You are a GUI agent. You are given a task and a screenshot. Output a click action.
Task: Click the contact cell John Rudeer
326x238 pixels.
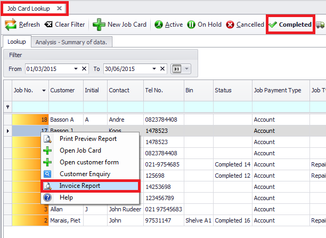click(126, 209)
